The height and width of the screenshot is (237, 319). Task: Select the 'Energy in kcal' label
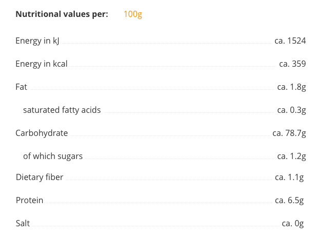tap(42, 64)
